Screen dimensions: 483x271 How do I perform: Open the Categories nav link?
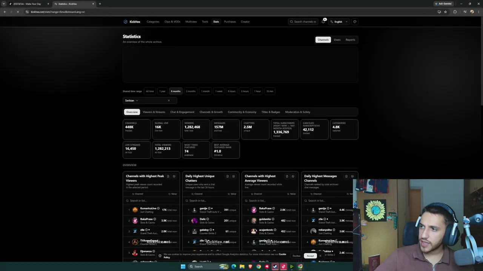pyautogui.click(x=153, y=22)
